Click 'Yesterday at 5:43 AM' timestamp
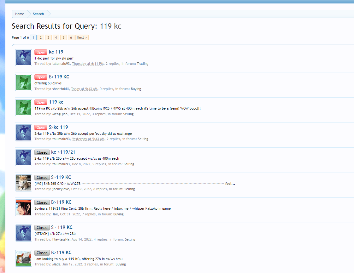The width and height of the screenshot is (354, 273). click(x=88, y=139)
